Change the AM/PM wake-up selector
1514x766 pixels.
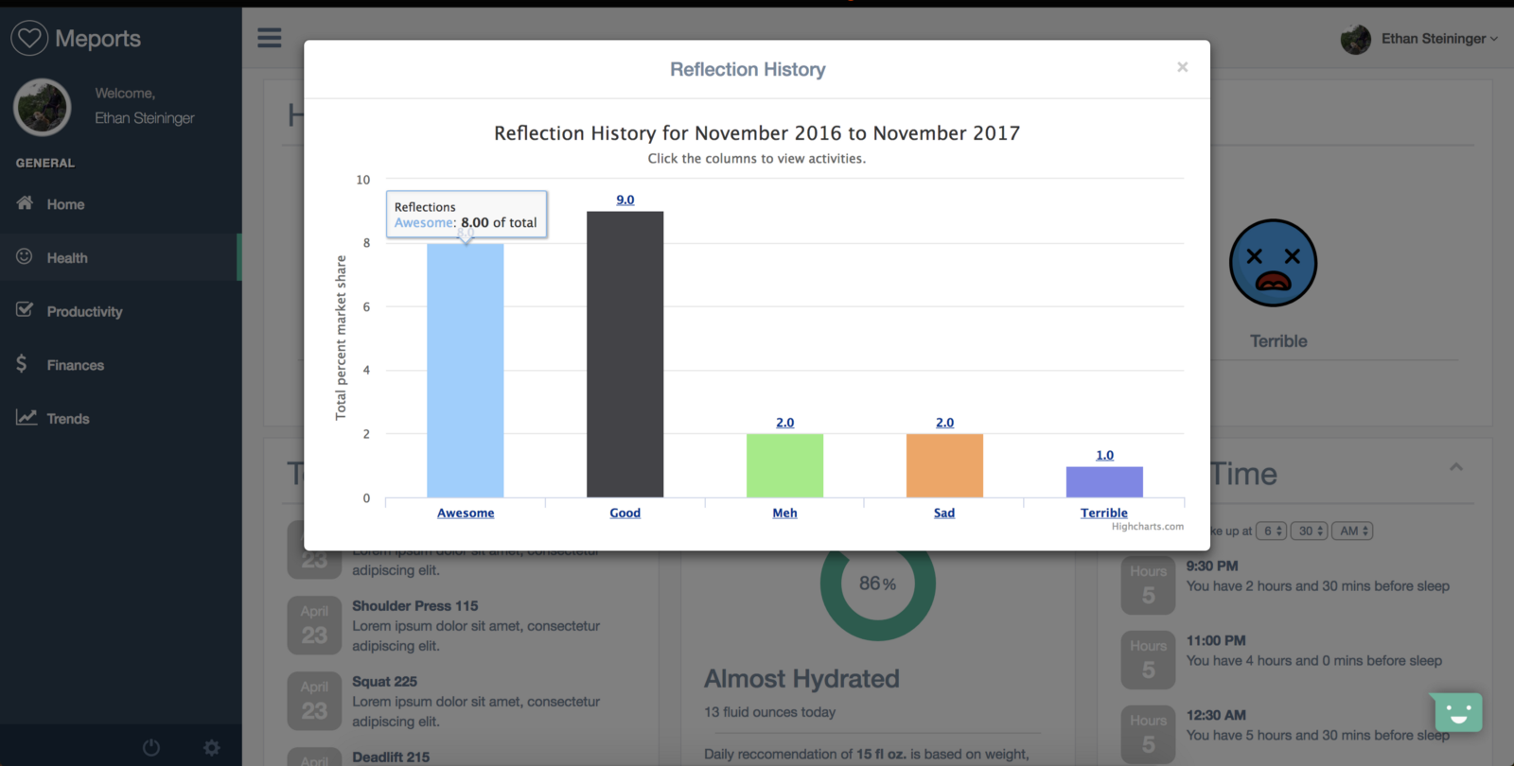tap(1352, 531)
